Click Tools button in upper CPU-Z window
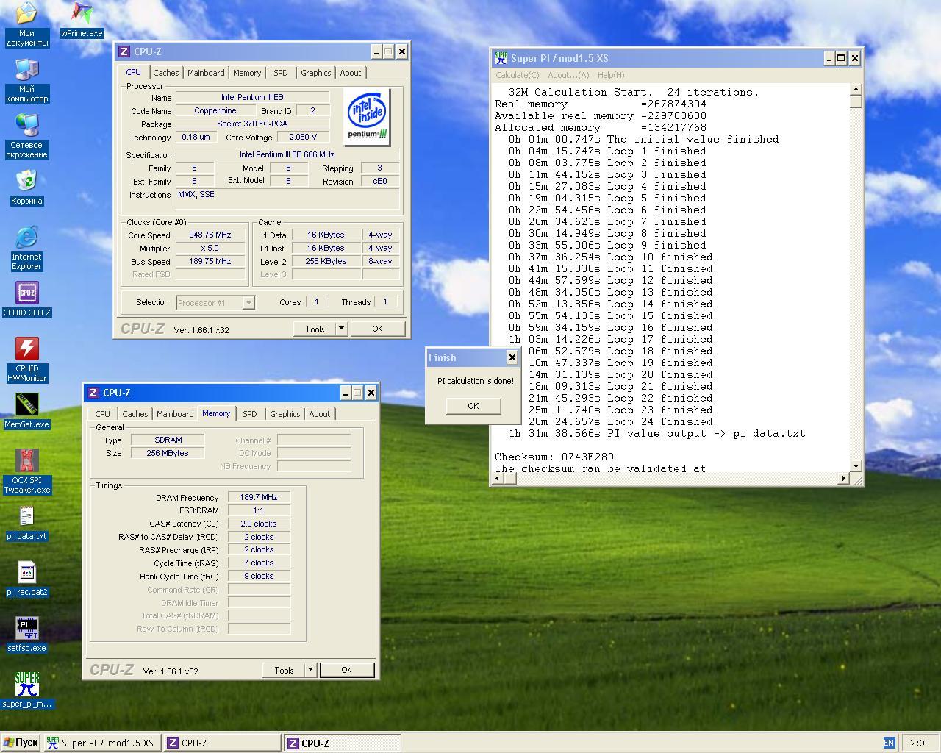Screen dimensions: 941x753 [315, 329]
